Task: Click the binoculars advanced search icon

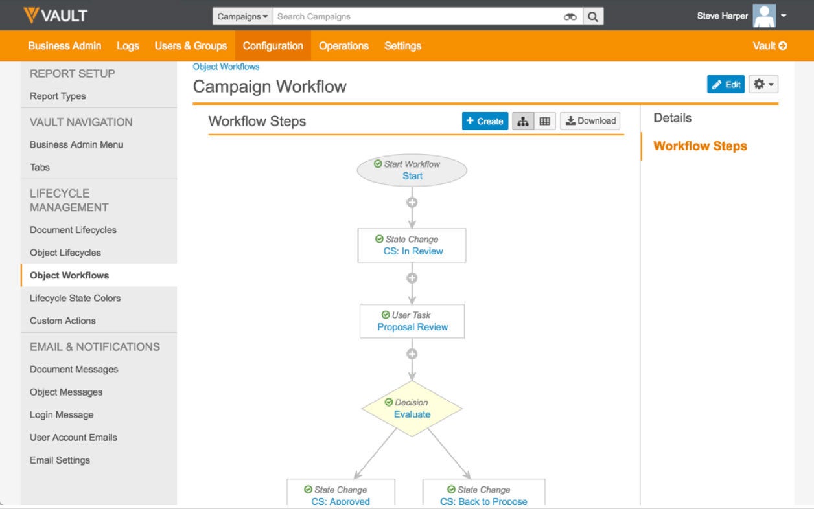Action: tap(570, 17)
